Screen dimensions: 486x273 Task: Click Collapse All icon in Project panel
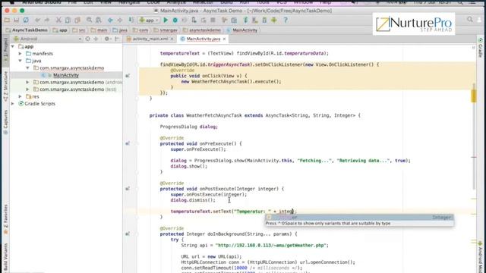[x=96, y=39]
